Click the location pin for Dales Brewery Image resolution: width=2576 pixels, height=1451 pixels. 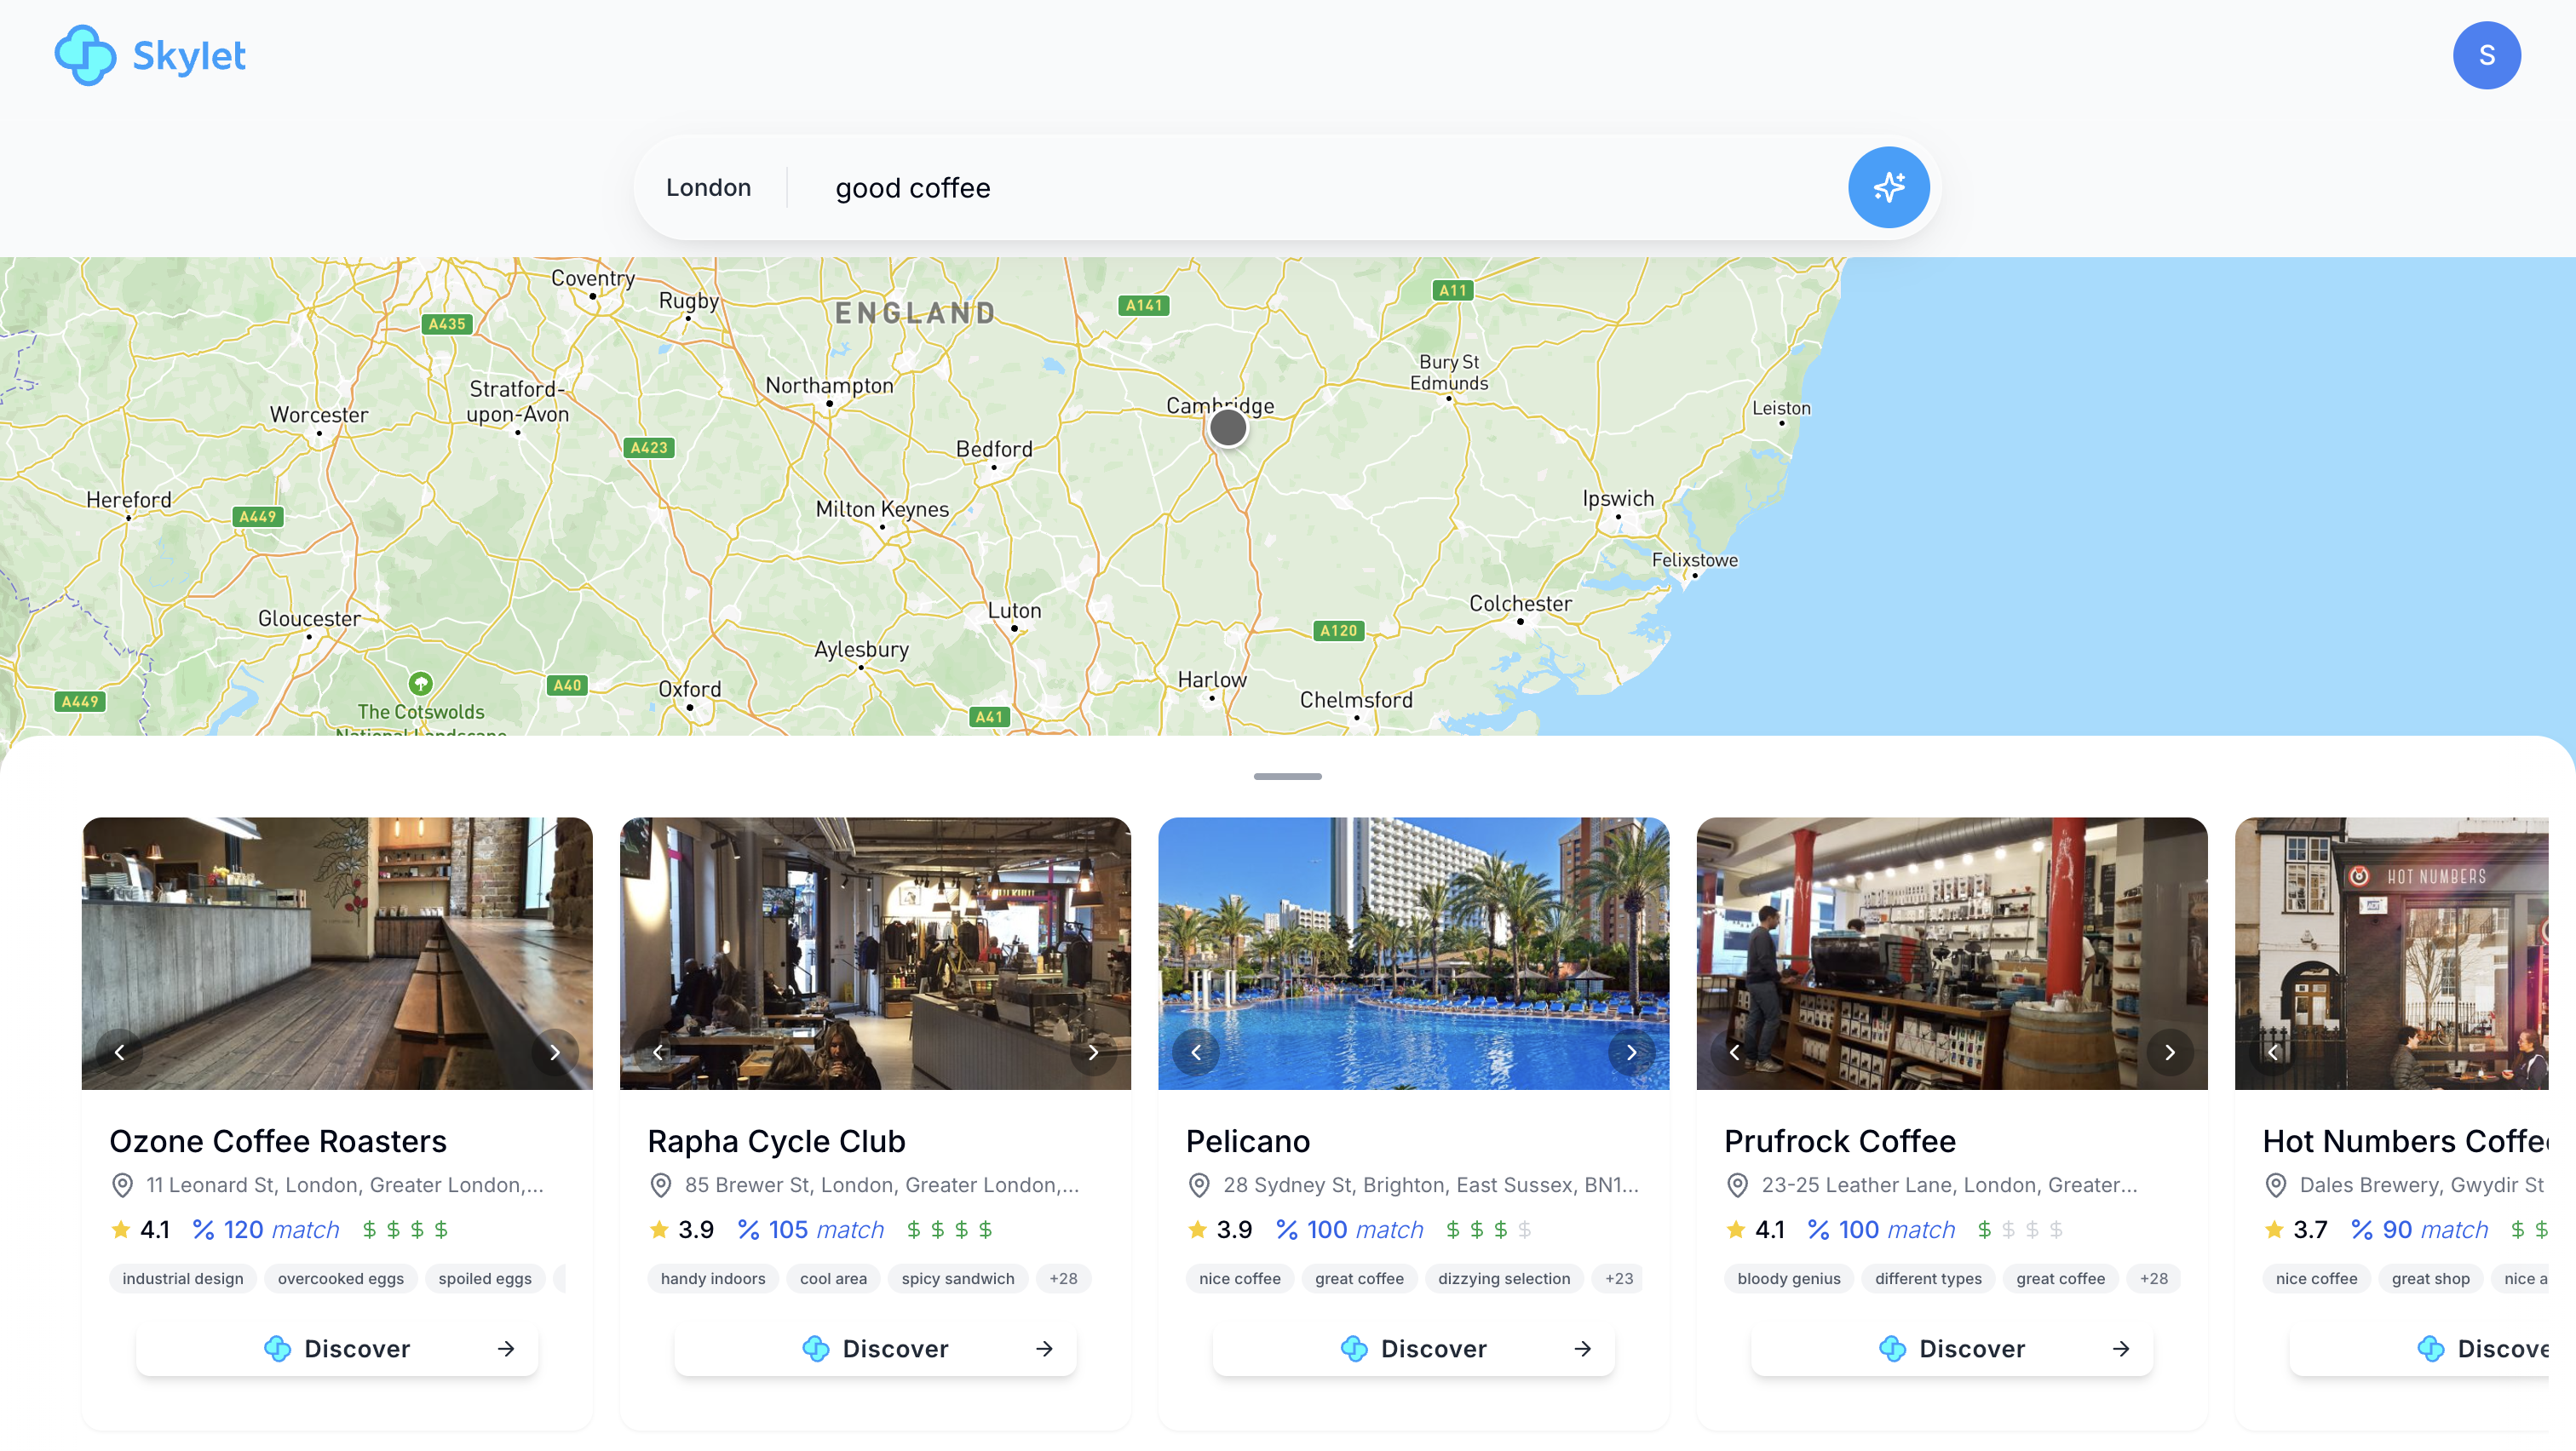2275,1185
